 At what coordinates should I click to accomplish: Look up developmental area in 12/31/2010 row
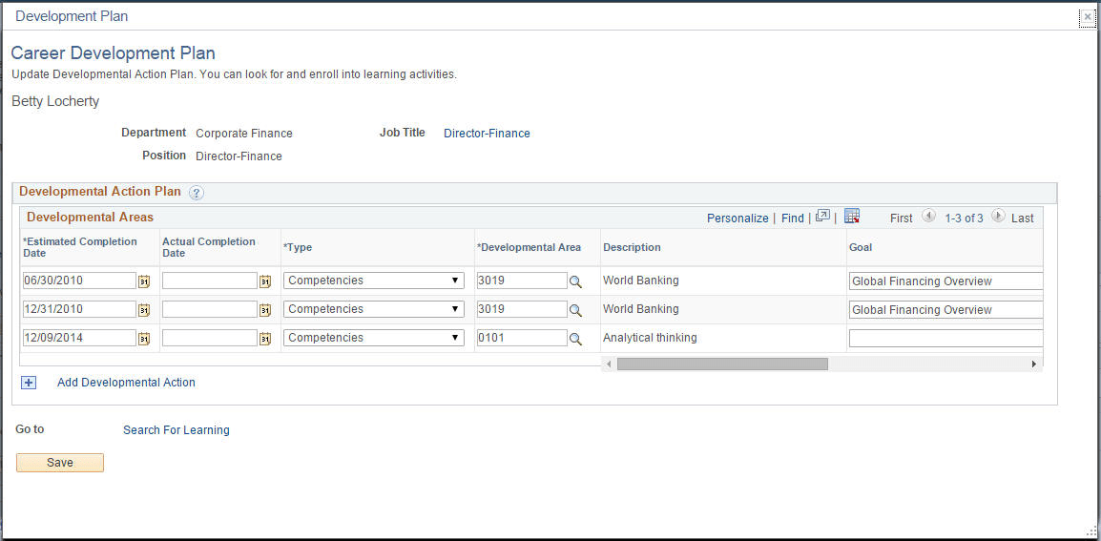tap(575, 310)
